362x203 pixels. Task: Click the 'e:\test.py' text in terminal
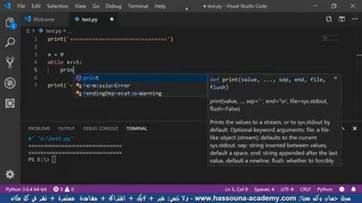[55, 139]
